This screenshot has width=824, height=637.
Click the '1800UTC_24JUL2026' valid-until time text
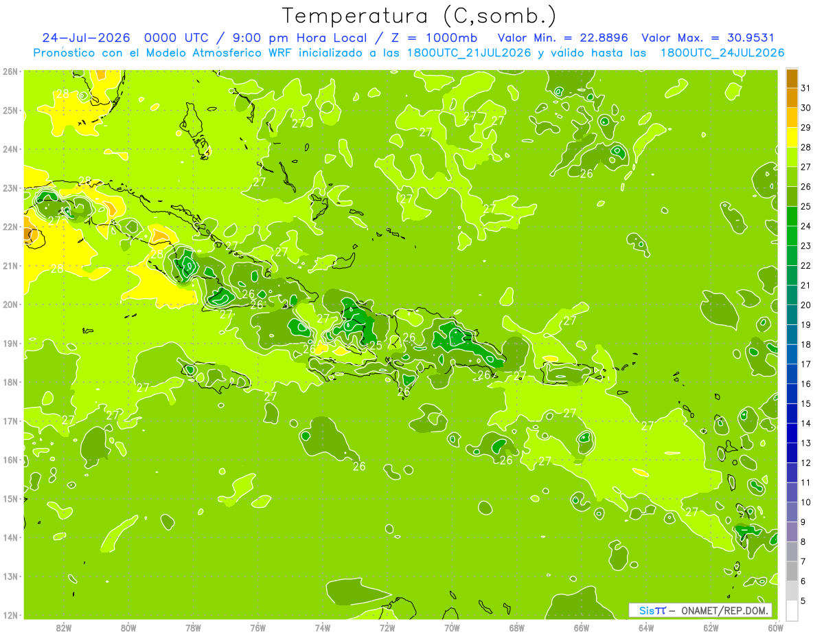[x=722, y=53]
